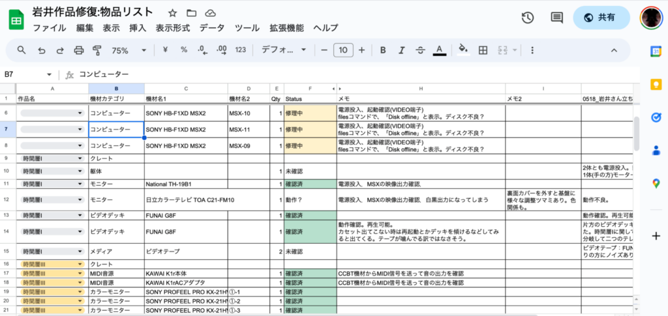Open the Google account avatar
Viewport: 668px width, 316px height.
point(650,18)
